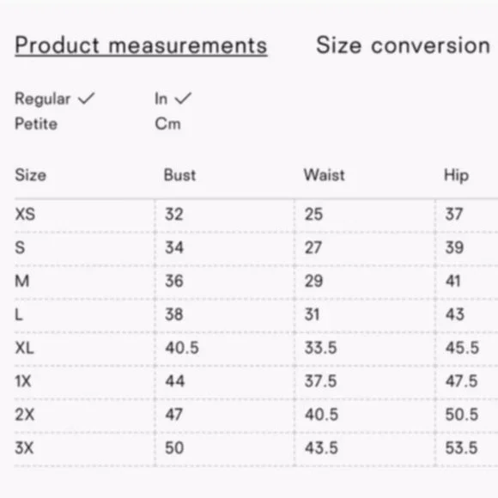The height and width of the screenshot is (498, 498).
Task: Open the Product measurements tab
Action: pyautogui.click(x=141, y=46)
